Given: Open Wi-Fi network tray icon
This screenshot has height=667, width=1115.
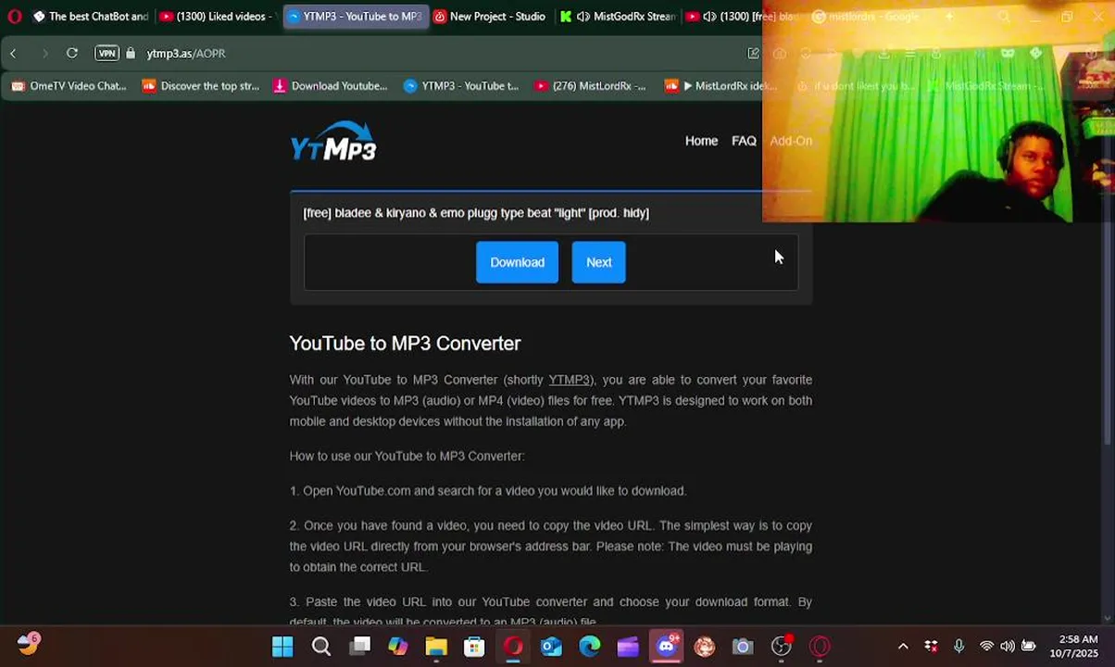Looking at the screenshot, I should click(986, 647).
